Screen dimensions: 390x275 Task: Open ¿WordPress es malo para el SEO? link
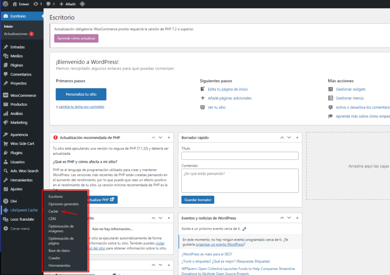[207, 254]
